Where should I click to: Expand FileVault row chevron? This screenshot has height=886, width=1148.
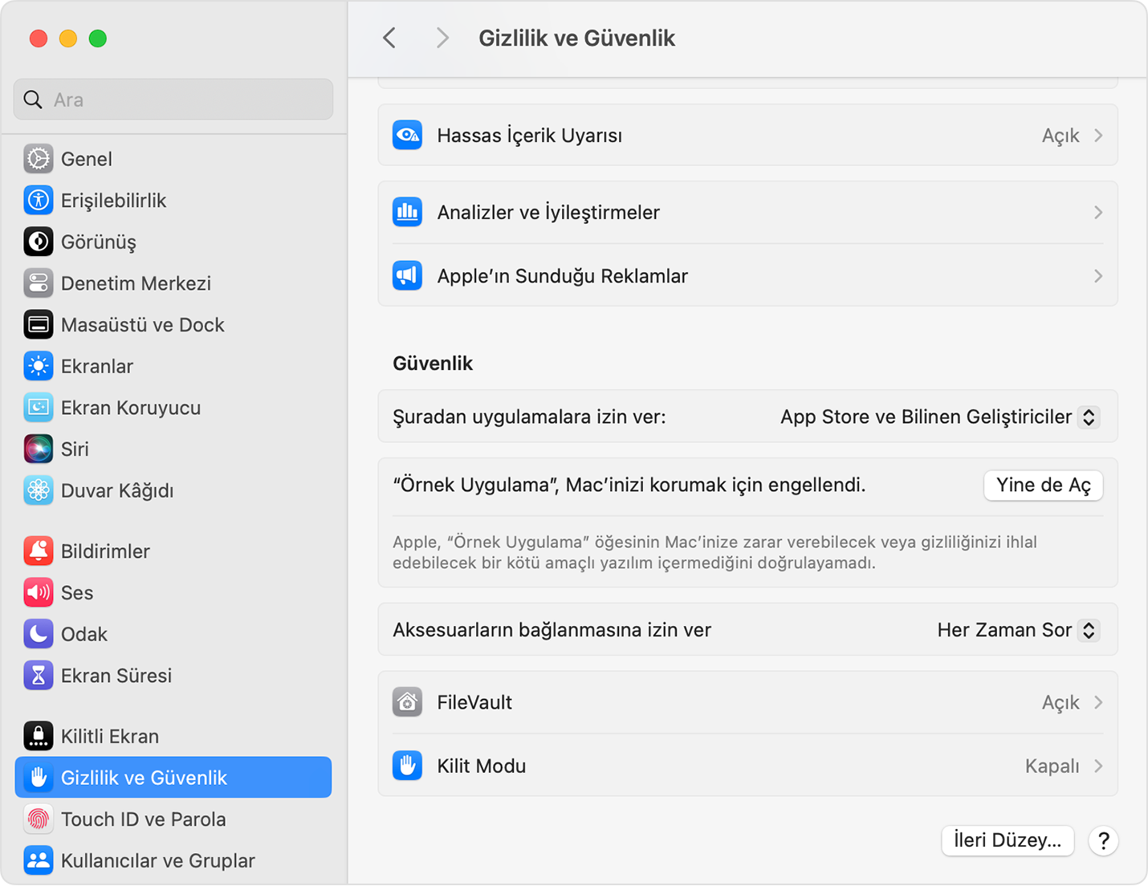pyautogui.click(x=1098, y=702)
